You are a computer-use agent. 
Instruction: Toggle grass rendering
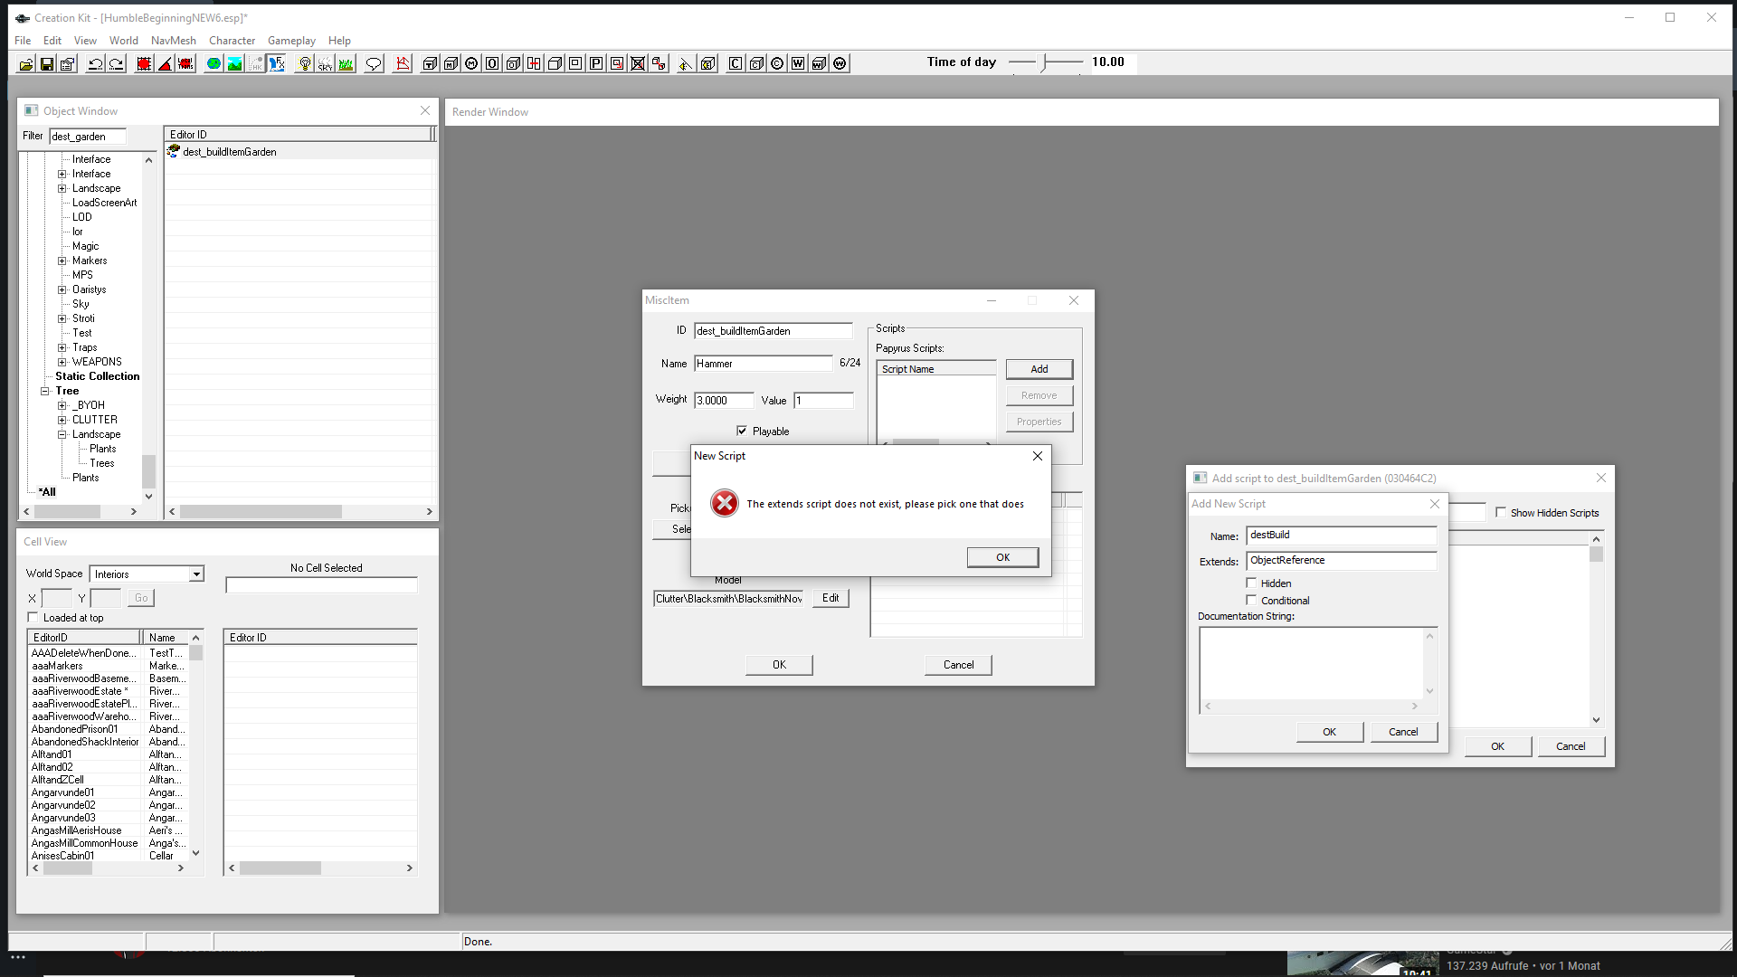click(346, 63)
